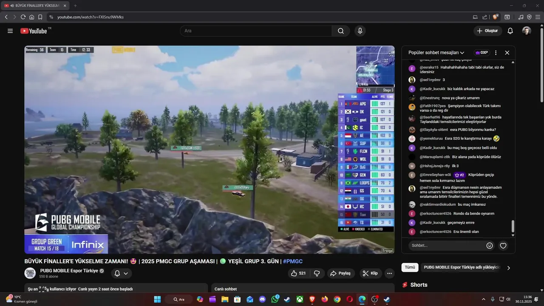Open YouTube notifications bell
Viewport: 544px width, 306px height.
click(x=510, y=31)
